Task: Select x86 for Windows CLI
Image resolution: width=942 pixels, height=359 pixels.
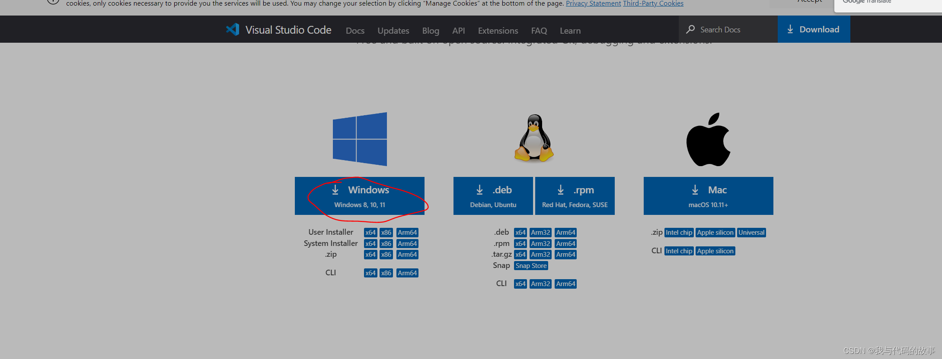Action: pos(386,273)
